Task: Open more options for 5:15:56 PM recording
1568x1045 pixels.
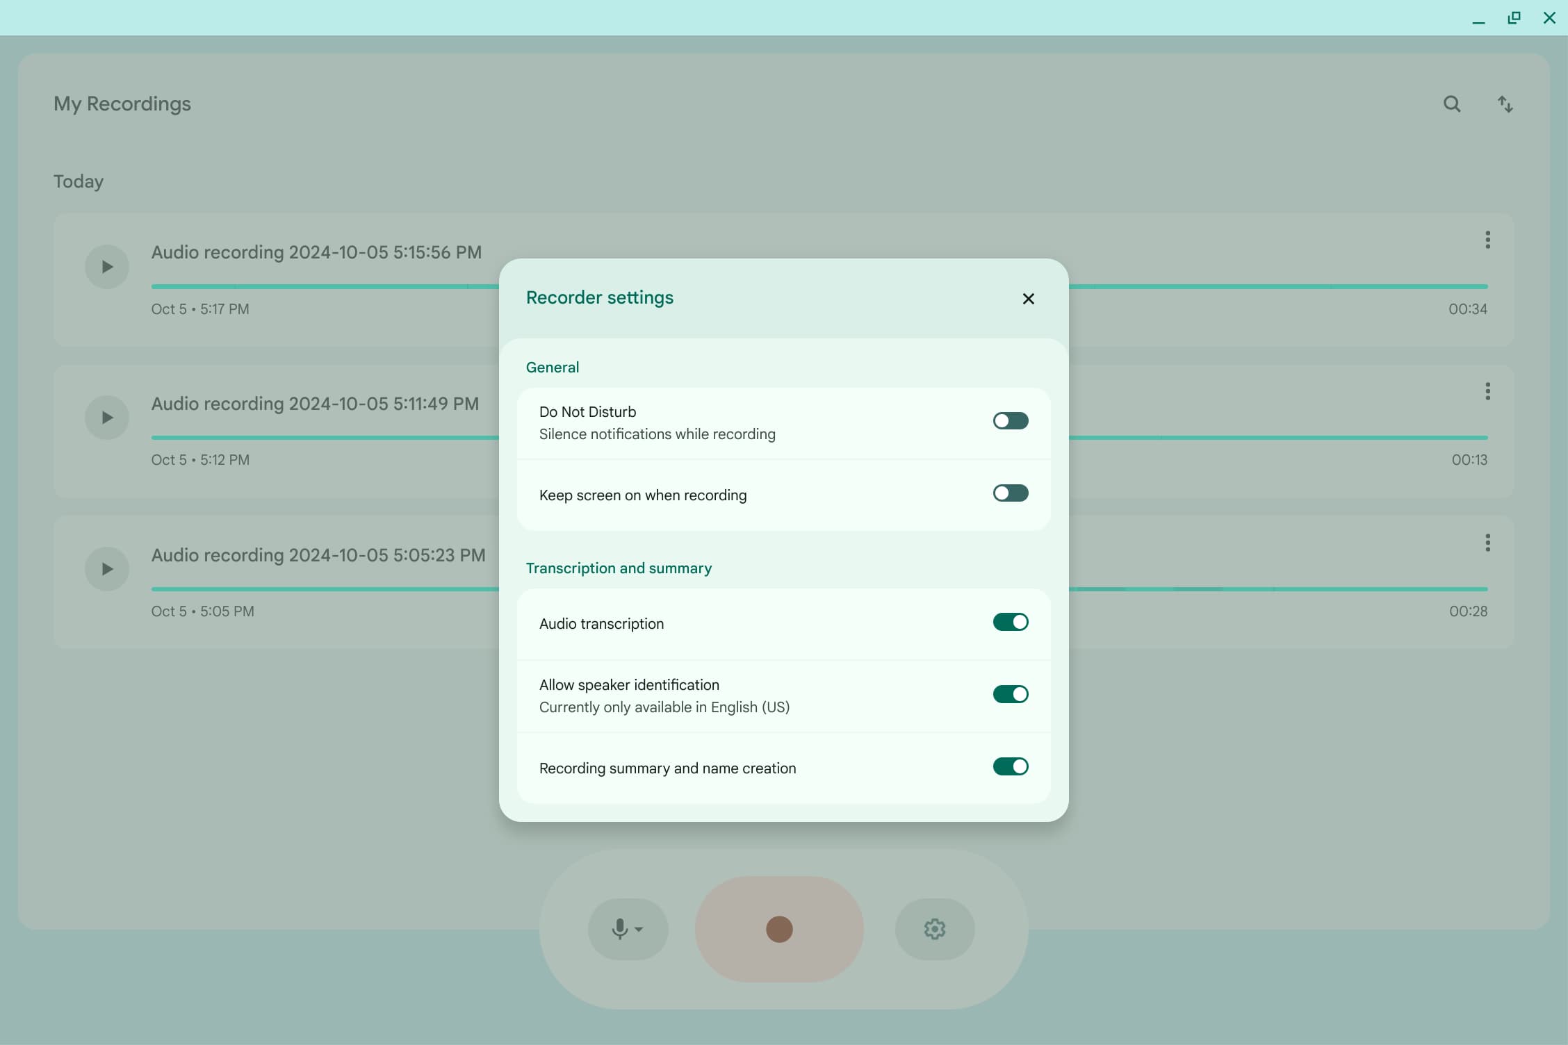Action: tap(1487, 240)
